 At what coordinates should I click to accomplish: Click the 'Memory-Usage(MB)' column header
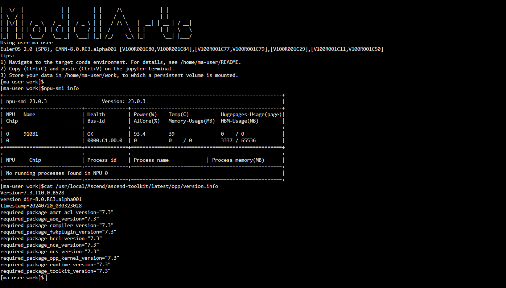pyautogui.click(x=192, y=121)
